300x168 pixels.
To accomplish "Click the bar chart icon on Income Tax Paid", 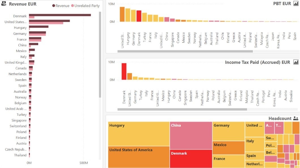I will [x=295, y=62].
